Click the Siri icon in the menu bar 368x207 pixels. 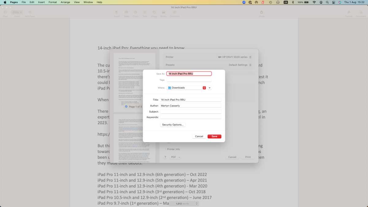pyautogui.click(x=340, y=2)
